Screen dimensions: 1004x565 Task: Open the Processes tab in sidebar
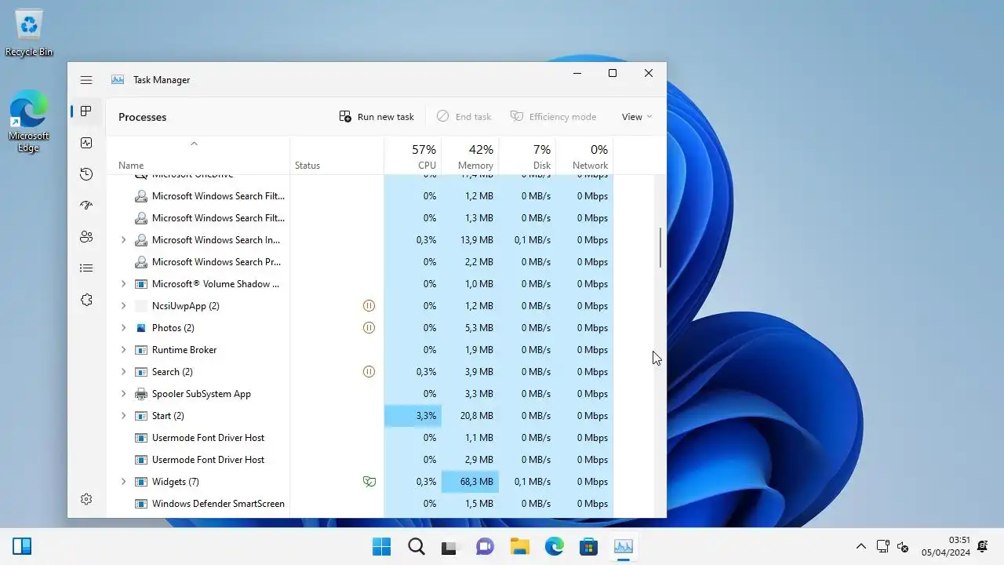86,111
